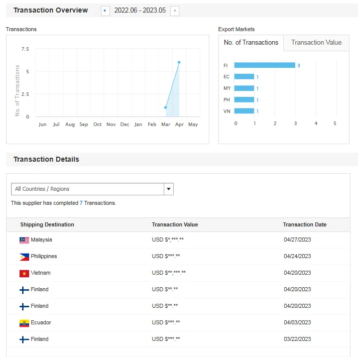Click the Transaction Date column header

click(x=304, y=224)
